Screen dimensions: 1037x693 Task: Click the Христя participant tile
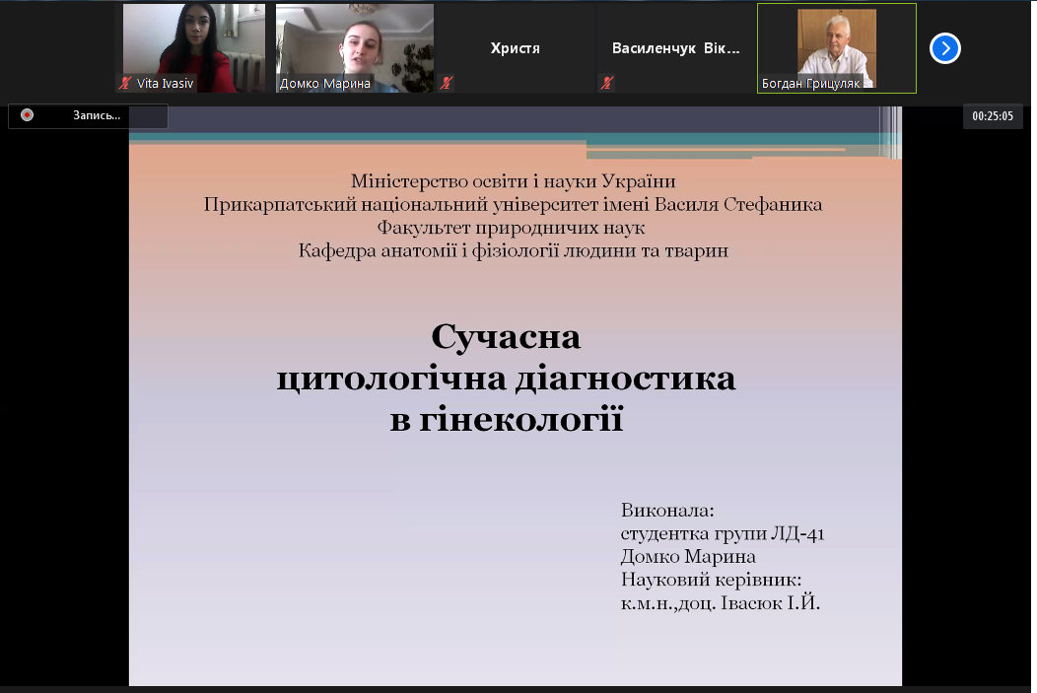(515, 48)
